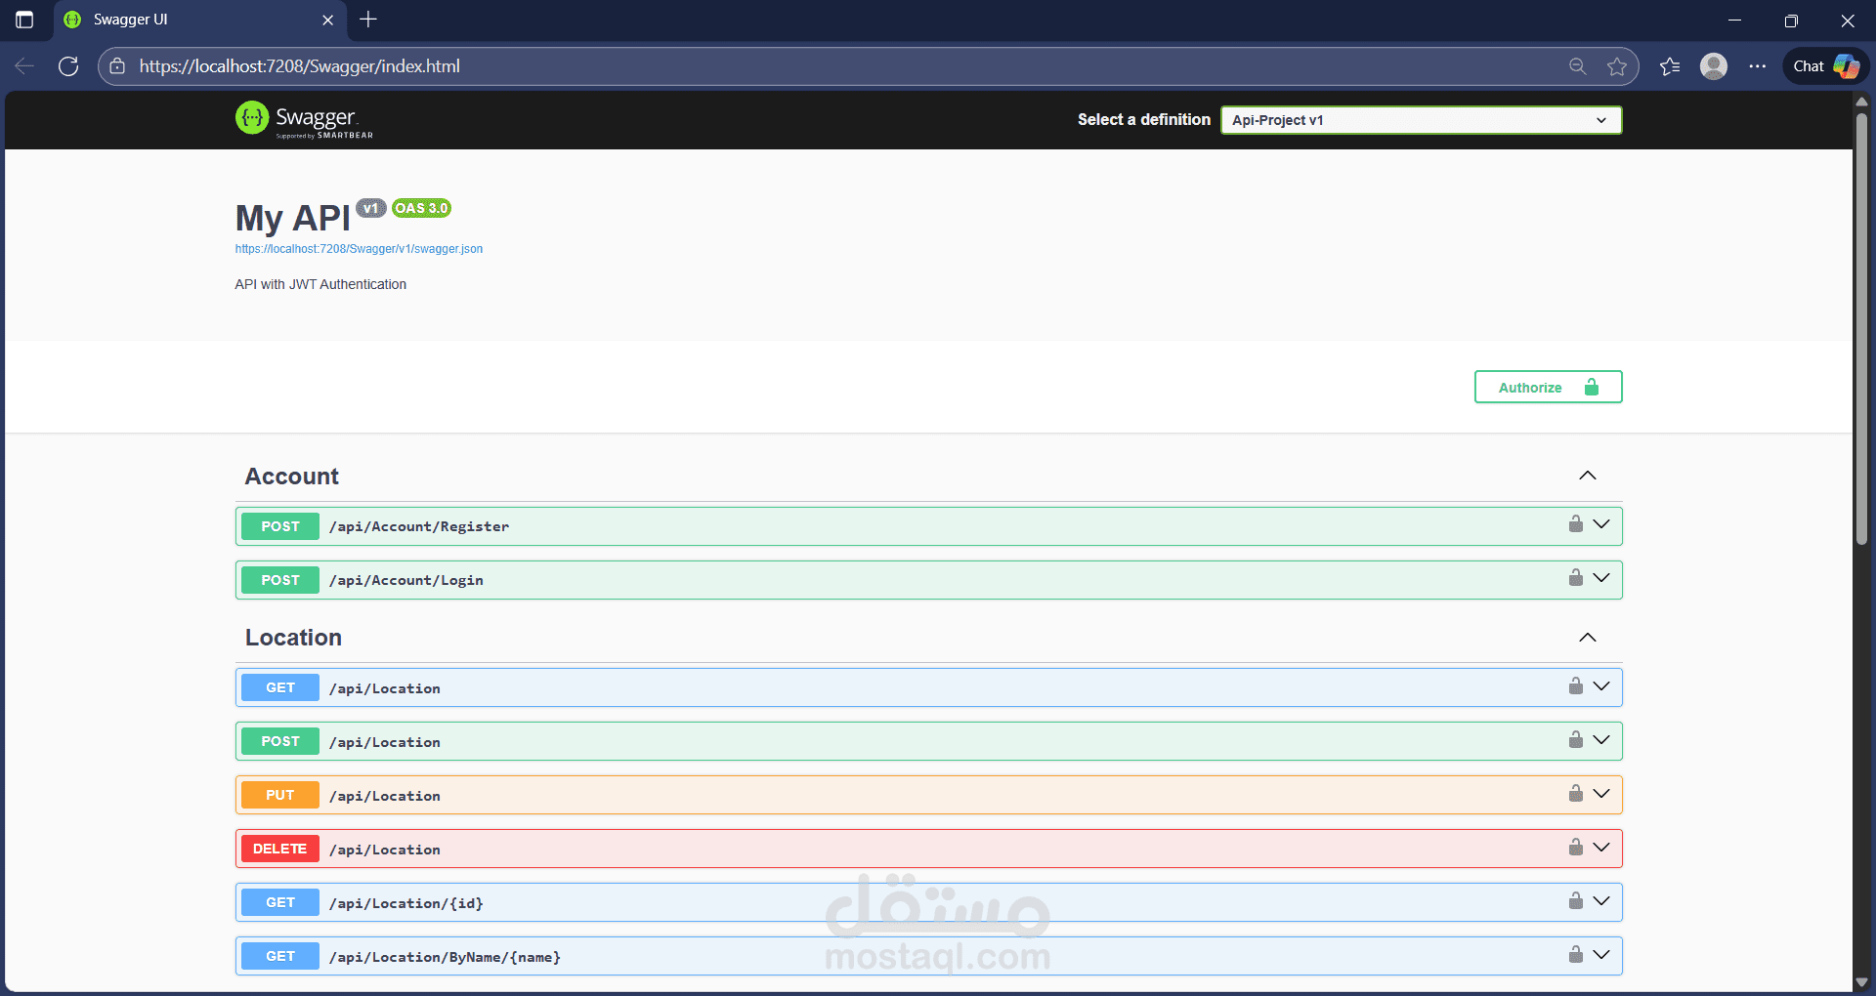Open the lock icon on /api/Account/Register
Image resolution: width=1876 pixels, height=996 pixels.
[x=1574, y=523]
